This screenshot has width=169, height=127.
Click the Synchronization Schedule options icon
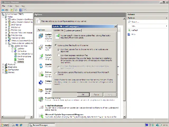coord(41,66)
